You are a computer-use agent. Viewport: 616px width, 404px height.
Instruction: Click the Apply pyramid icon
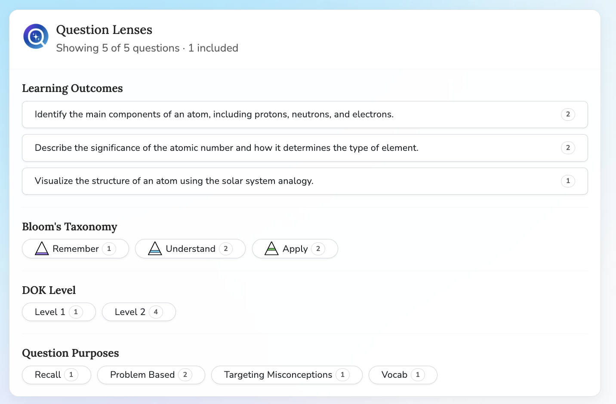271,248
